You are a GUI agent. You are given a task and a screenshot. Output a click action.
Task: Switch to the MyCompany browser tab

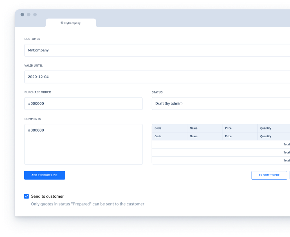click(x=71, y=23)
